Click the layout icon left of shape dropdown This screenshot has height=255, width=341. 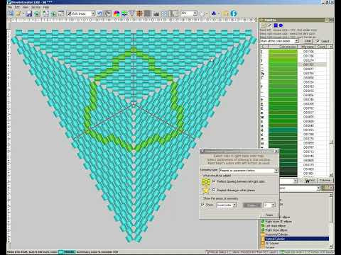pos(61,13)
